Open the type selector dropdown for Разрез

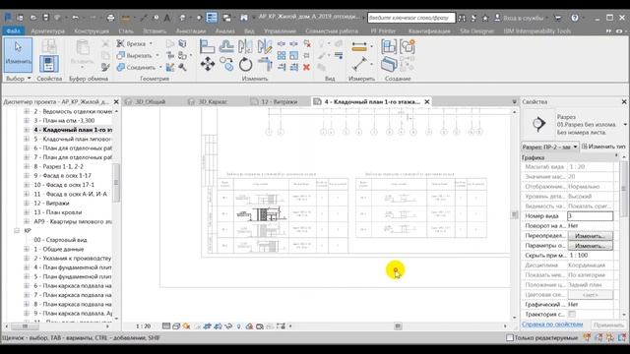tap(625, 125)
